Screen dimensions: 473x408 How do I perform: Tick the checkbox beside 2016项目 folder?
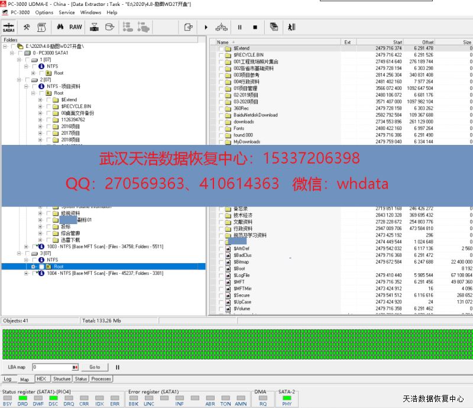pos(48,127)
